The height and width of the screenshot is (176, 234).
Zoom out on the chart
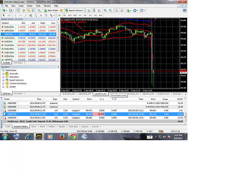(110, 10)
